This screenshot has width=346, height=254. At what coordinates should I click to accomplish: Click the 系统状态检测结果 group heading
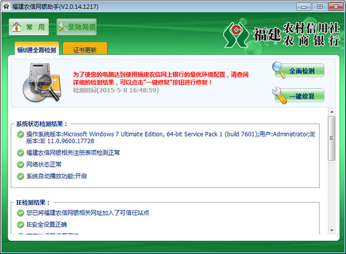tap(42, 124)
